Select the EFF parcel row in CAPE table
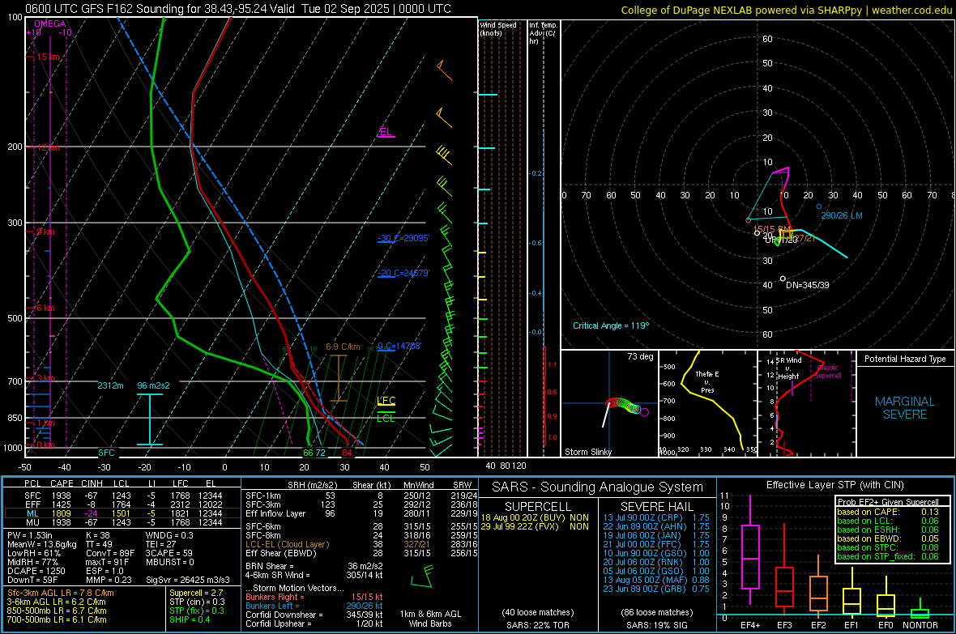The width and height of the screenshot is (956, 634). pyautogui.click(x=122, y=504)
